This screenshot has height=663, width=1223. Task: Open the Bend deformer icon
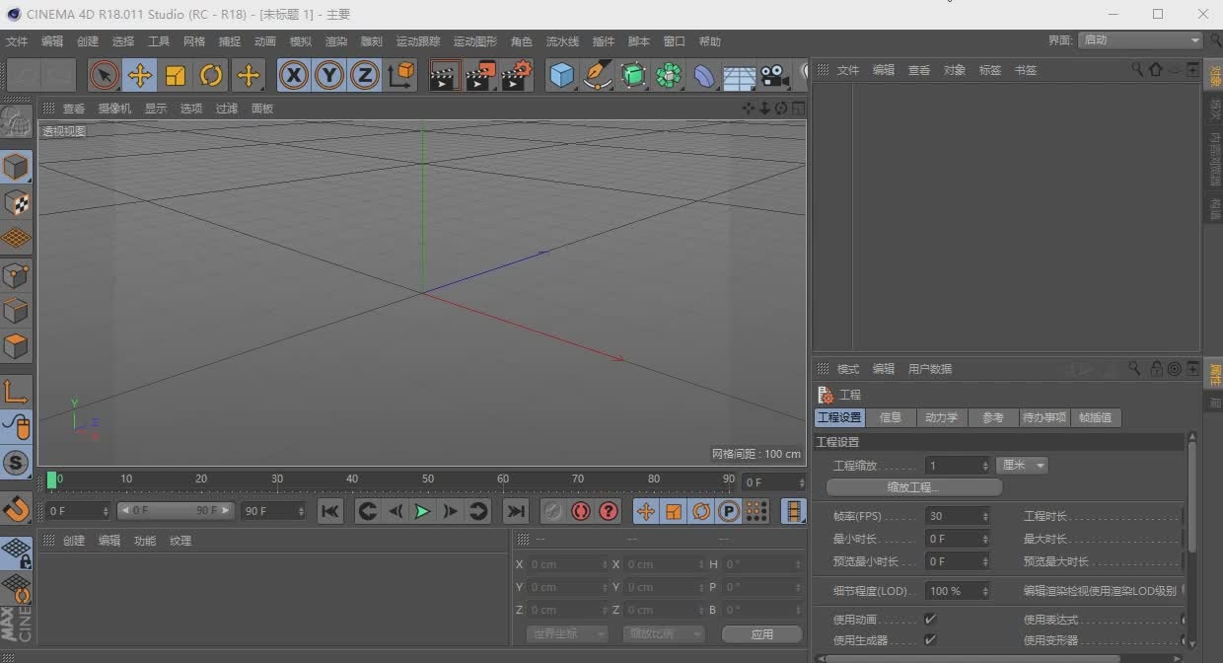click(x=704, y=75)
